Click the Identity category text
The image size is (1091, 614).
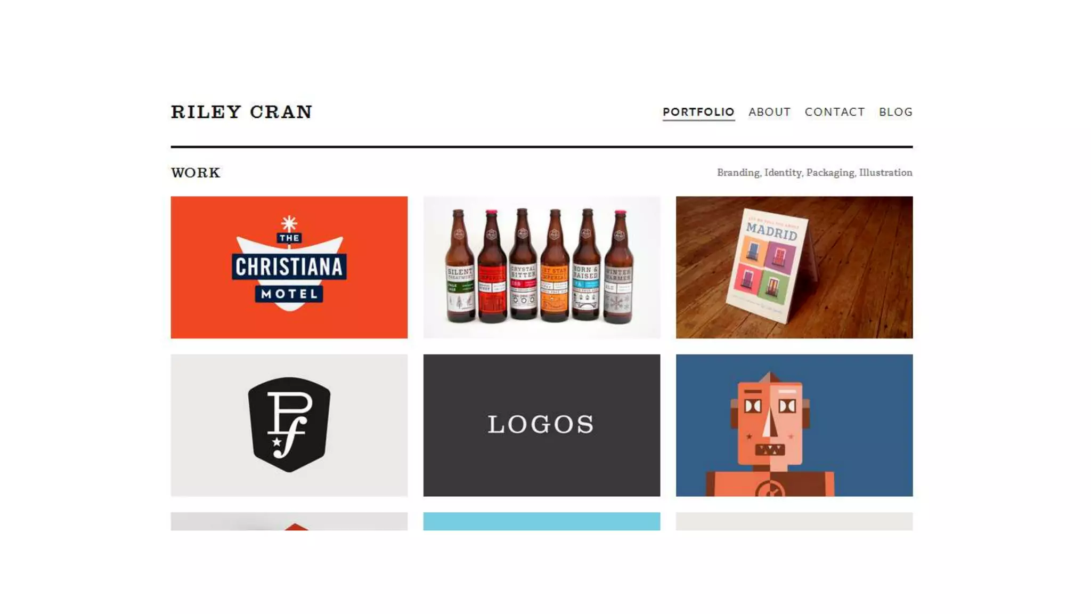783,173
